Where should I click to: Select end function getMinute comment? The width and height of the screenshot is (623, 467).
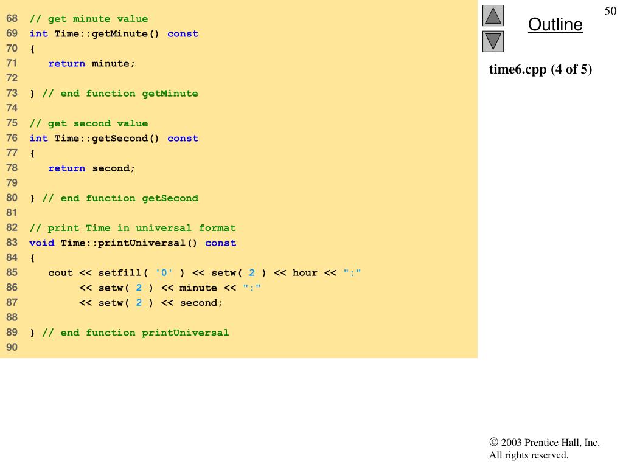[120, 93]
